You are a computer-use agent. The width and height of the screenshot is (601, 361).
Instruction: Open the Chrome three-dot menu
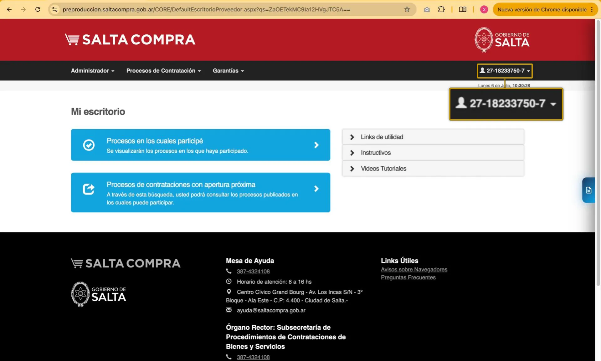pos(592,9)
